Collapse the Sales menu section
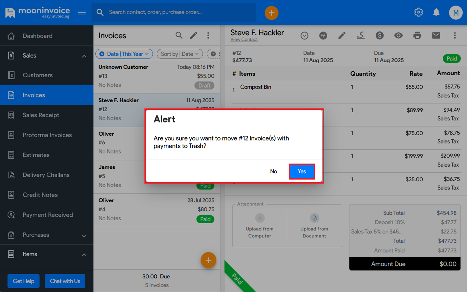Viewport: 467px width, 292px height. point(84,56)
